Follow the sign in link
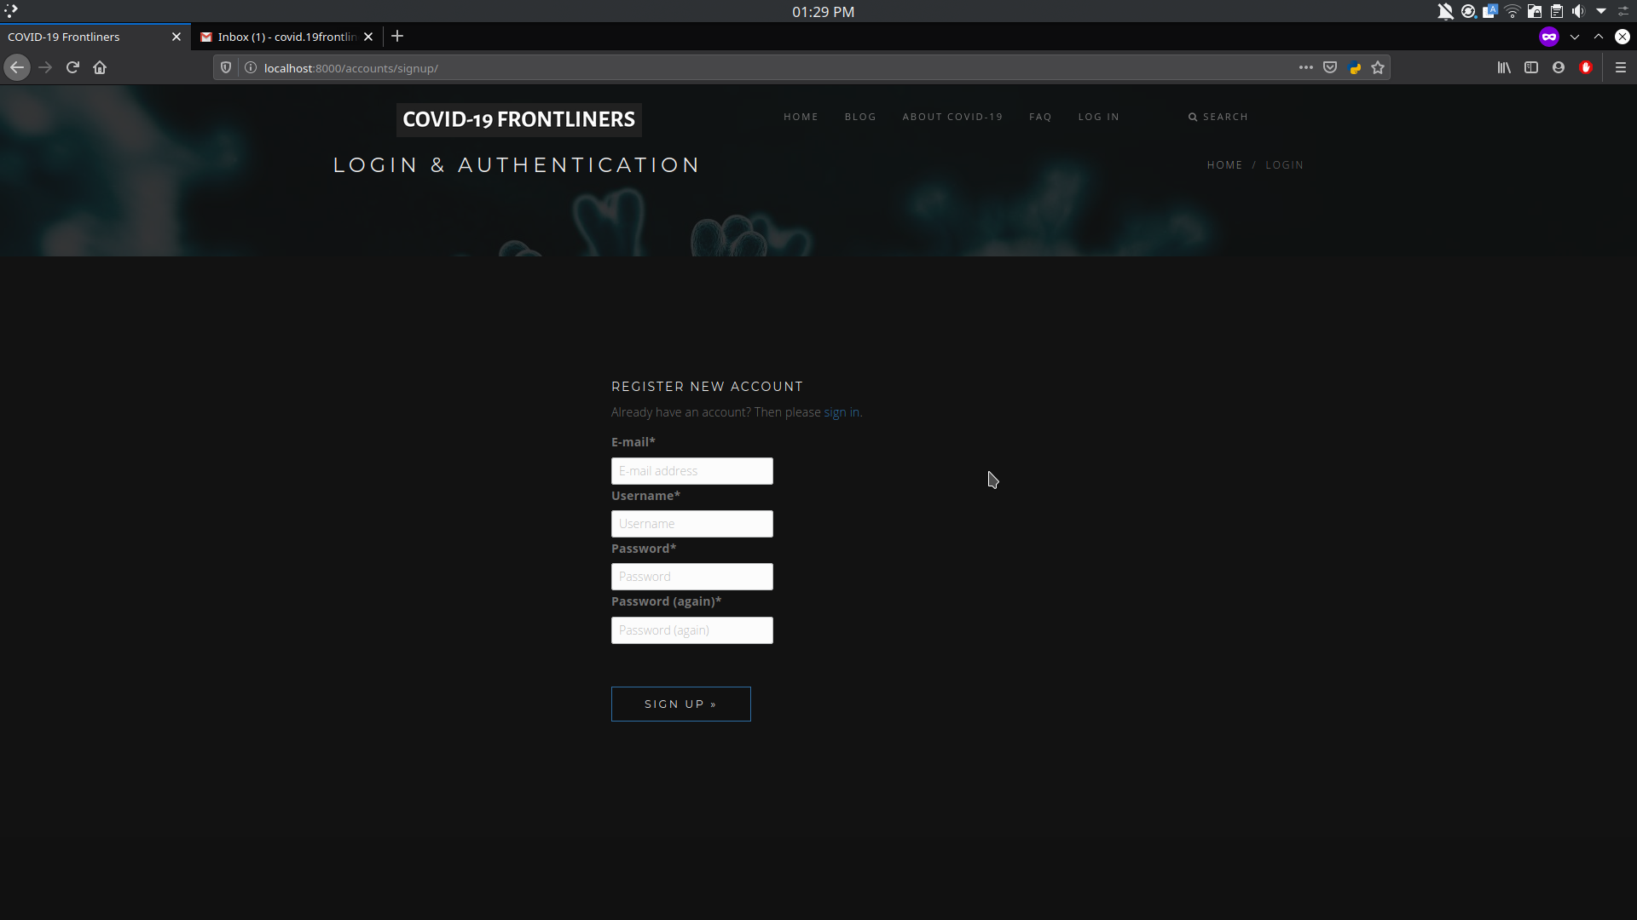 tap(841, 412)
